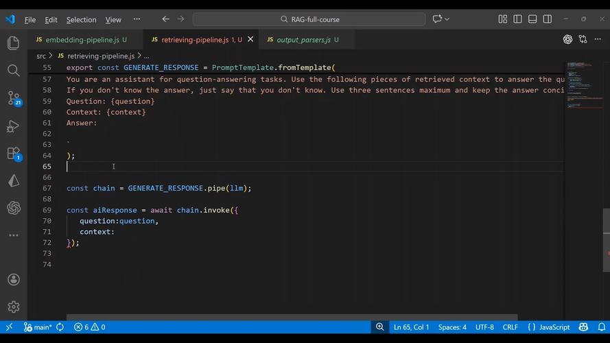The height and width of the screenshot is (343, 610).
Task: Toggle the primary side bar layout button
Action: click(x=517, y=19)
